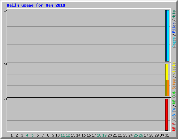Click day 29 on the x-axis
The image size is (178, 139).
[x=156, y=135]
